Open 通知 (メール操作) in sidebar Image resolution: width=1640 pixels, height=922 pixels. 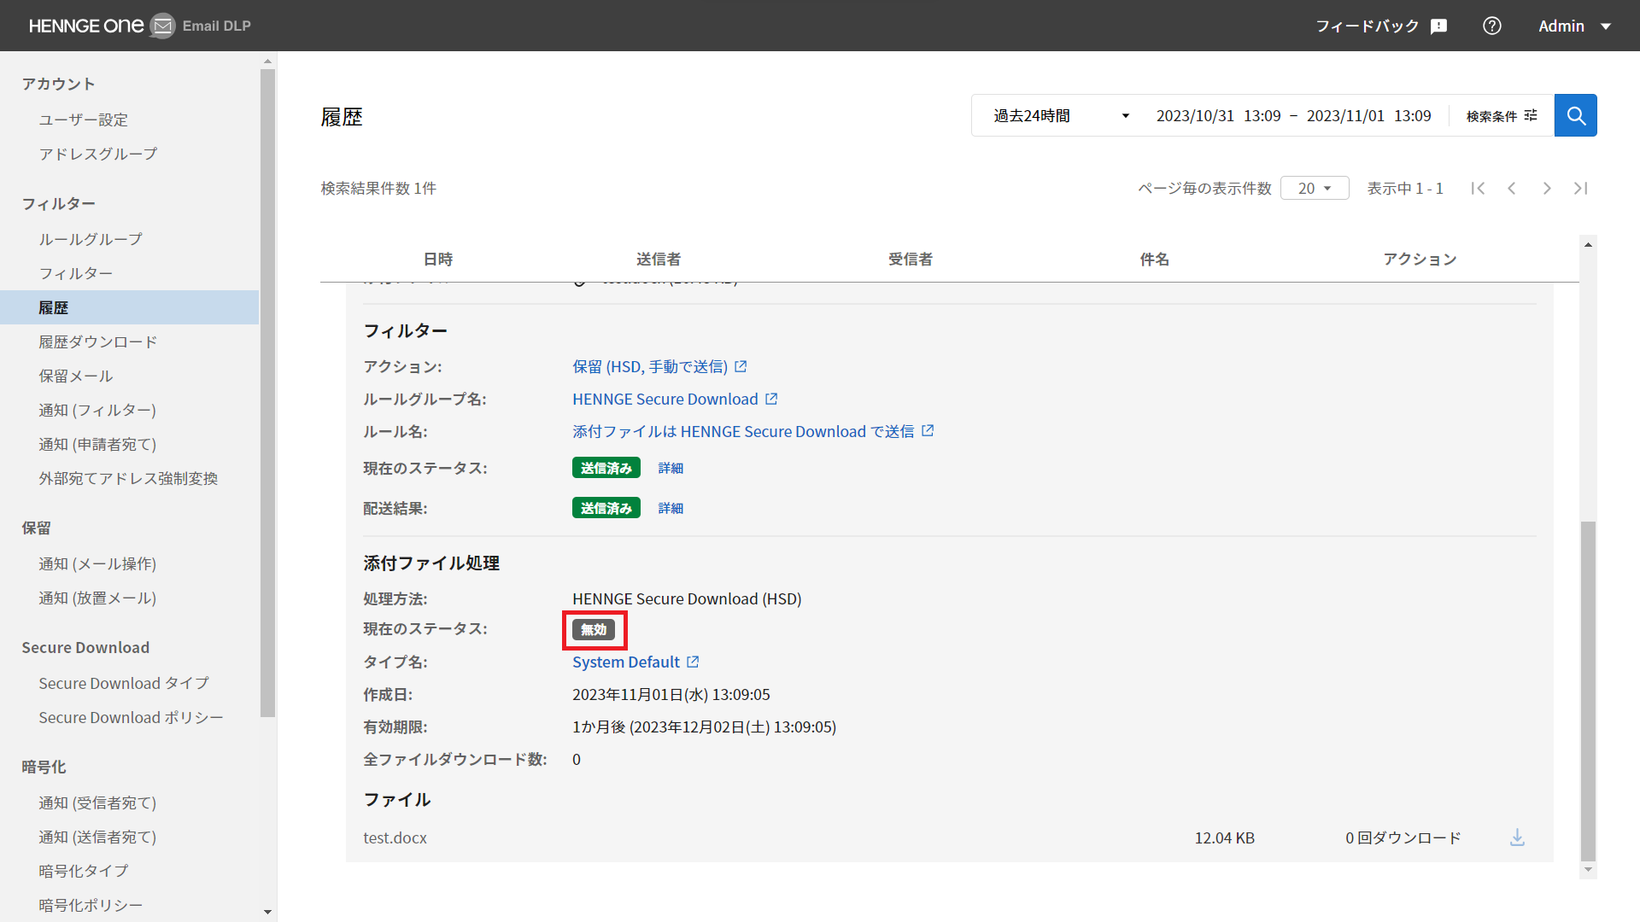click(x=97, y=563)
